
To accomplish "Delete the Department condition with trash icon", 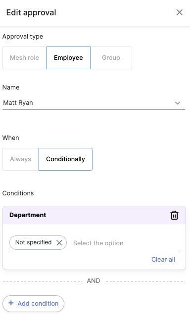I will (x=174, y=215).
